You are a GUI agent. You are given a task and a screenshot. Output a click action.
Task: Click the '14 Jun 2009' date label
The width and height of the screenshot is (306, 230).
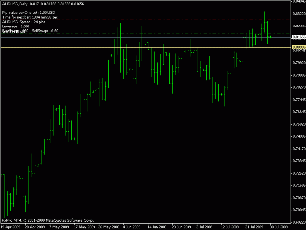(x=157, y=227)
